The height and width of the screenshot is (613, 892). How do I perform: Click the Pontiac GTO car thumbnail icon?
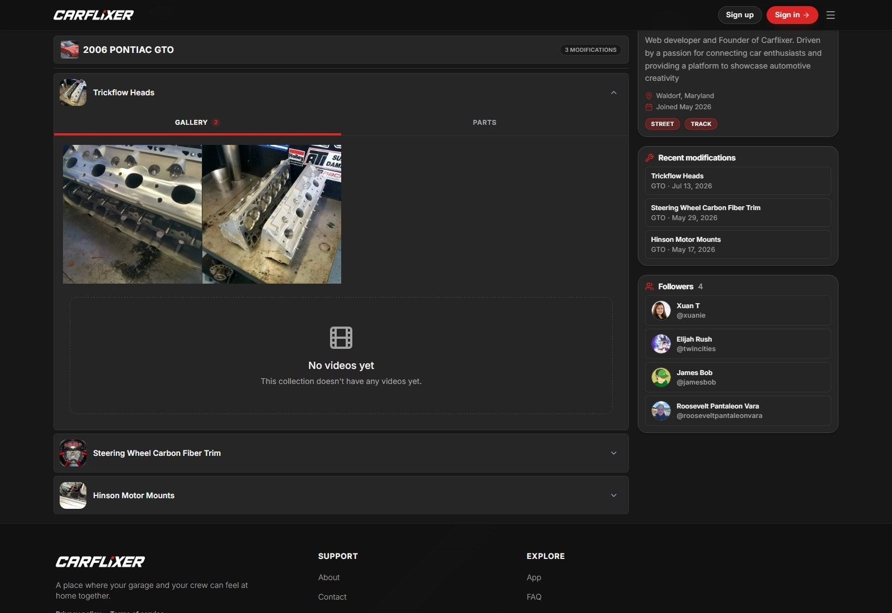coord(70,50)
